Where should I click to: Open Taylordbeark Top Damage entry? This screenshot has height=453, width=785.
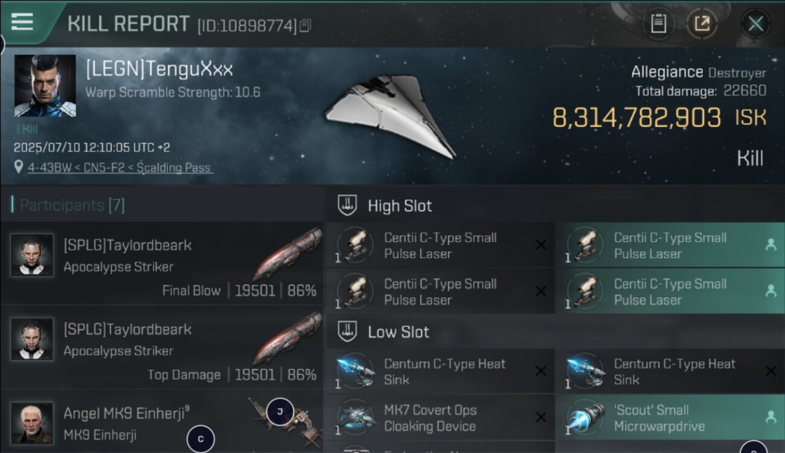[x=163, y=347]
